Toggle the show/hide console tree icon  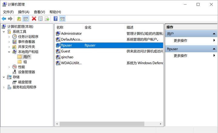pos(26,19)
